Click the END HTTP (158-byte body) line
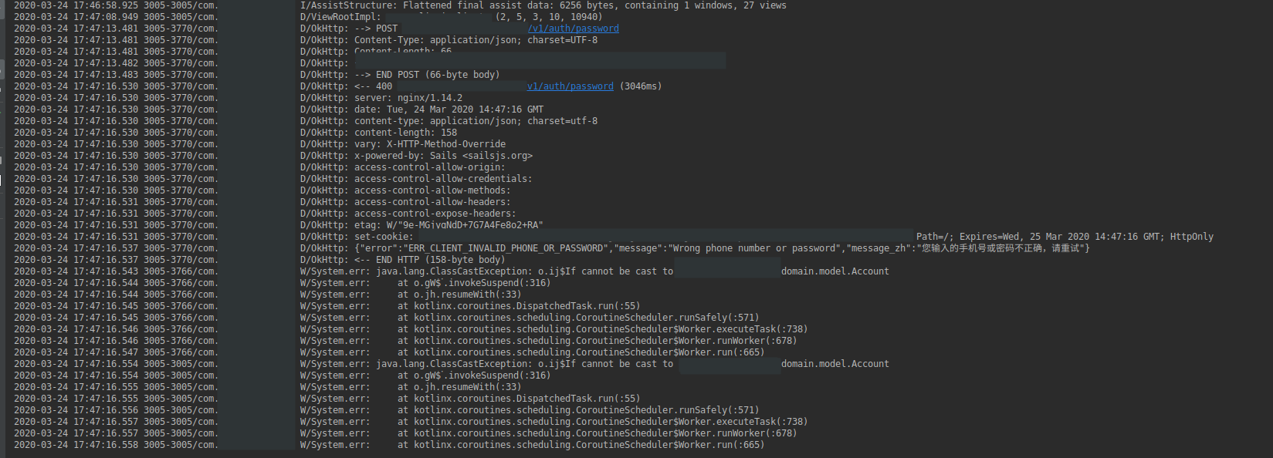This screenshot has width=1273, height=458. [x=429, y=260]
